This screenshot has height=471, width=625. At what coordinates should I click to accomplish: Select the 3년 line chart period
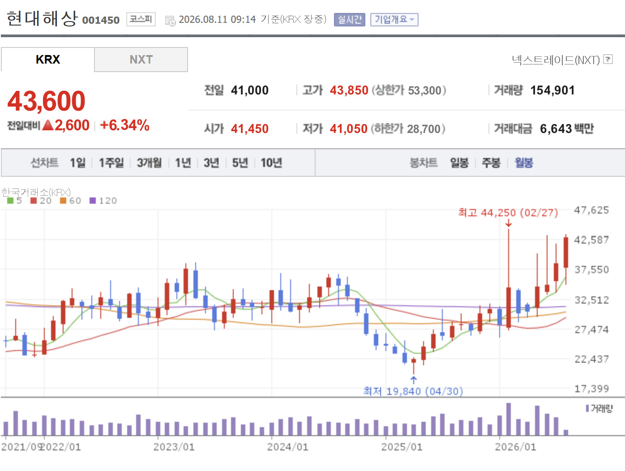click(211, 163)
